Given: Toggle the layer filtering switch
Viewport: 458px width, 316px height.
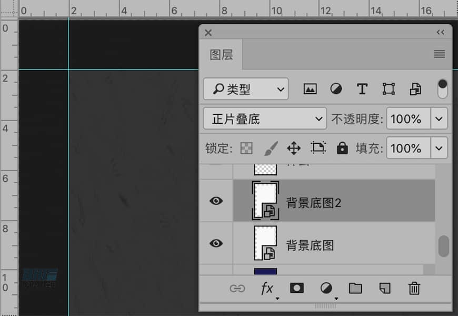Looking at the screenshot, I should [442, 88].
